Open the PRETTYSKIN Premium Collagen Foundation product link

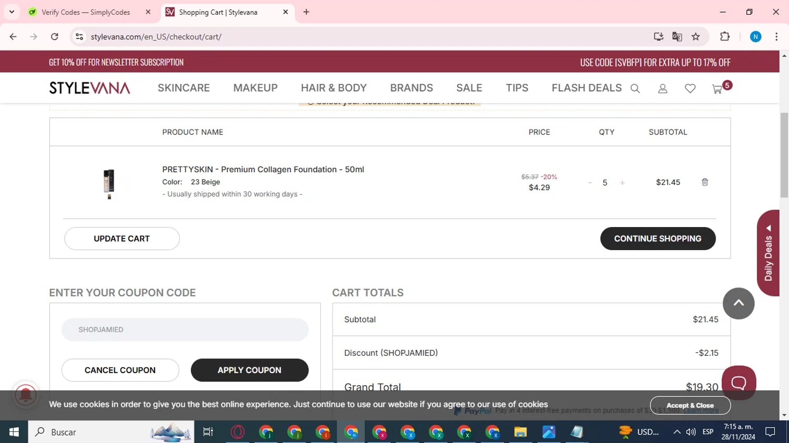(263, 169)
